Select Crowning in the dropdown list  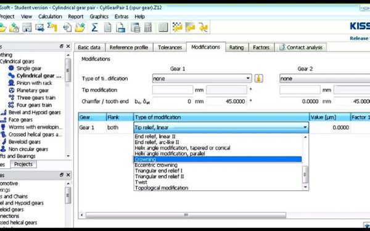(x=218, y=160)
